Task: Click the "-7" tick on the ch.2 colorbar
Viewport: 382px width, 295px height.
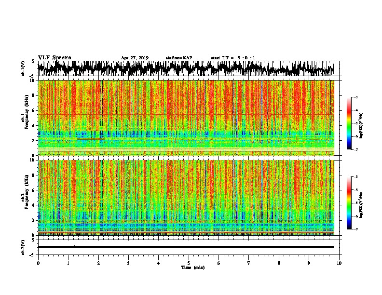Action: (355, 229)
